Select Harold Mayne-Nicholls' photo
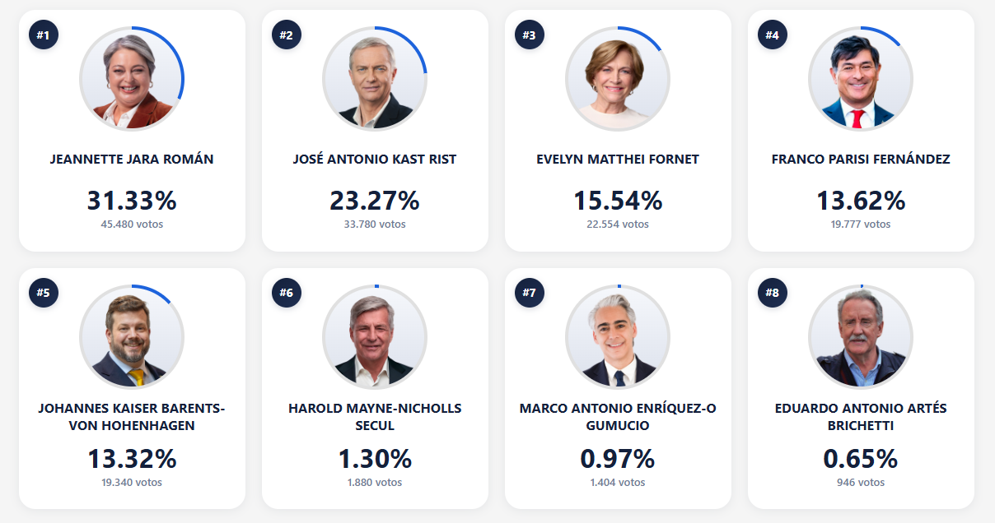This screenshot has width=995, height=523. coord(374,336)
